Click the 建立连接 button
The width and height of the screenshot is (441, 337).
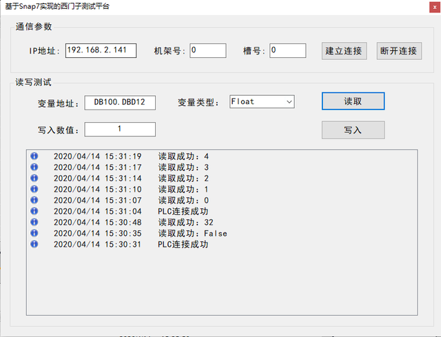coord(344,51)
